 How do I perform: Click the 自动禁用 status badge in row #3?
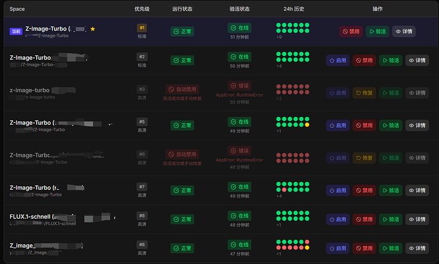[182, 90]
